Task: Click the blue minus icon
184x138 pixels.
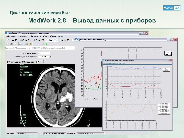Action: tap(39, 44)
